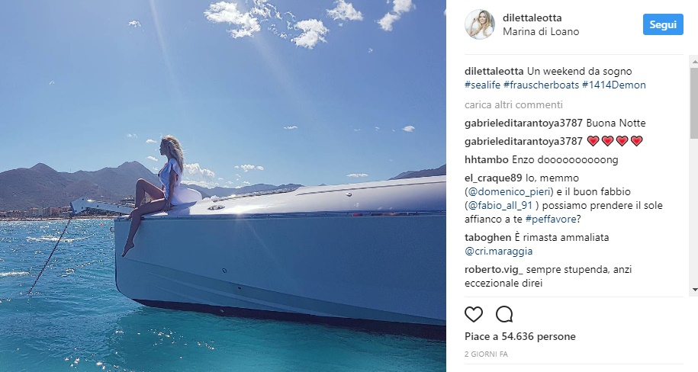Screen dimensions: 698x372
Task: Open the el_craque89 commenter profile
Action: point(494,178)
